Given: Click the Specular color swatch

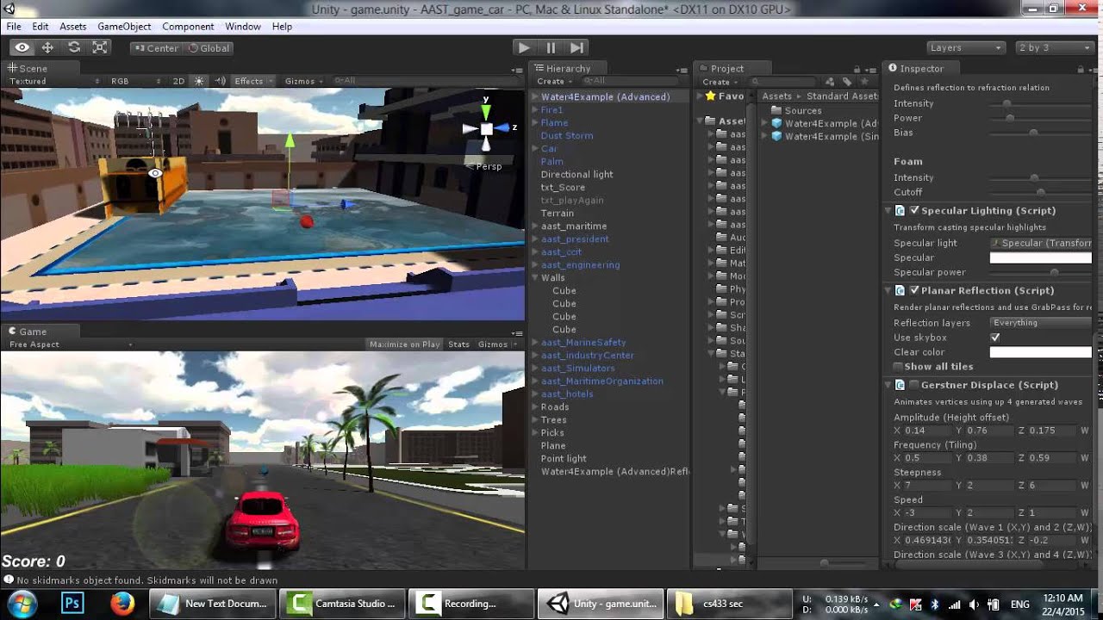Looking at the screenshot, I should [x=1041, y=257].
